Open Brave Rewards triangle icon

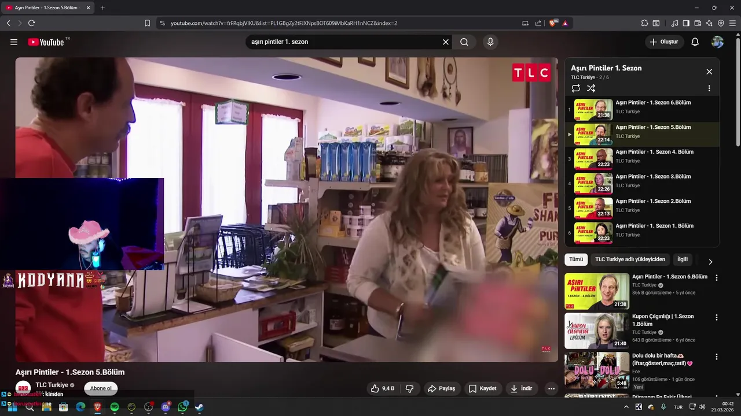[x=565, y=23]
